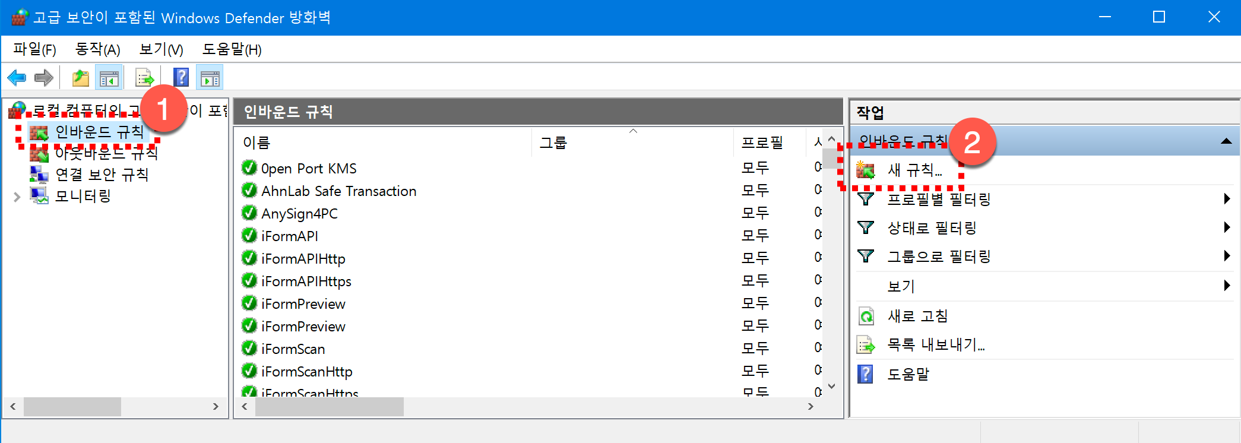Select the iFormAPIHttp rule
This screenshot has height=443, width=1241.
pyautogui.click(x=303, y=259)
